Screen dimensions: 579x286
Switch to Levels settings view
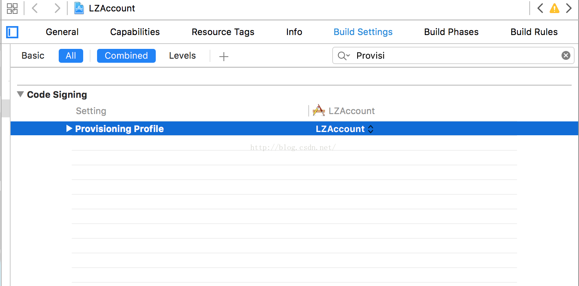182,55
